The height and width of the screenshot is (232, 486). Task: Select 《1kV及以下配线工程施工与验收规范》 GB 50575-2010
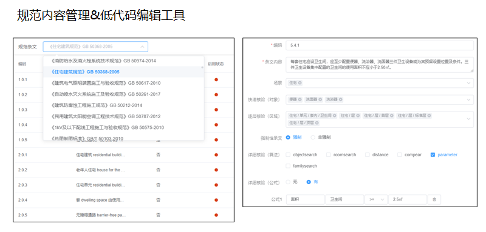123,128
